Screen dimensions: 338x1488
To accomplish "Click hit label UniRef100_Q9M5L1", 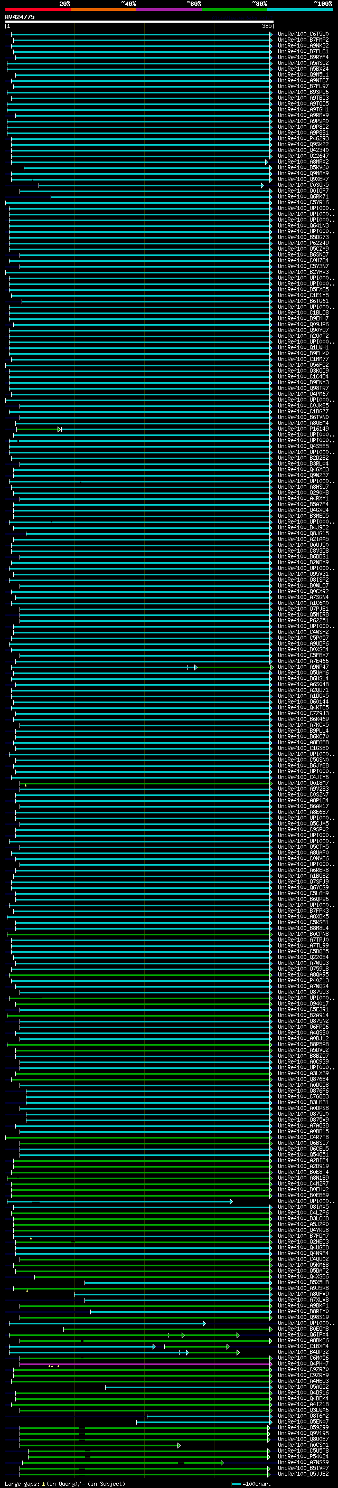I will (x=303, y=74).
